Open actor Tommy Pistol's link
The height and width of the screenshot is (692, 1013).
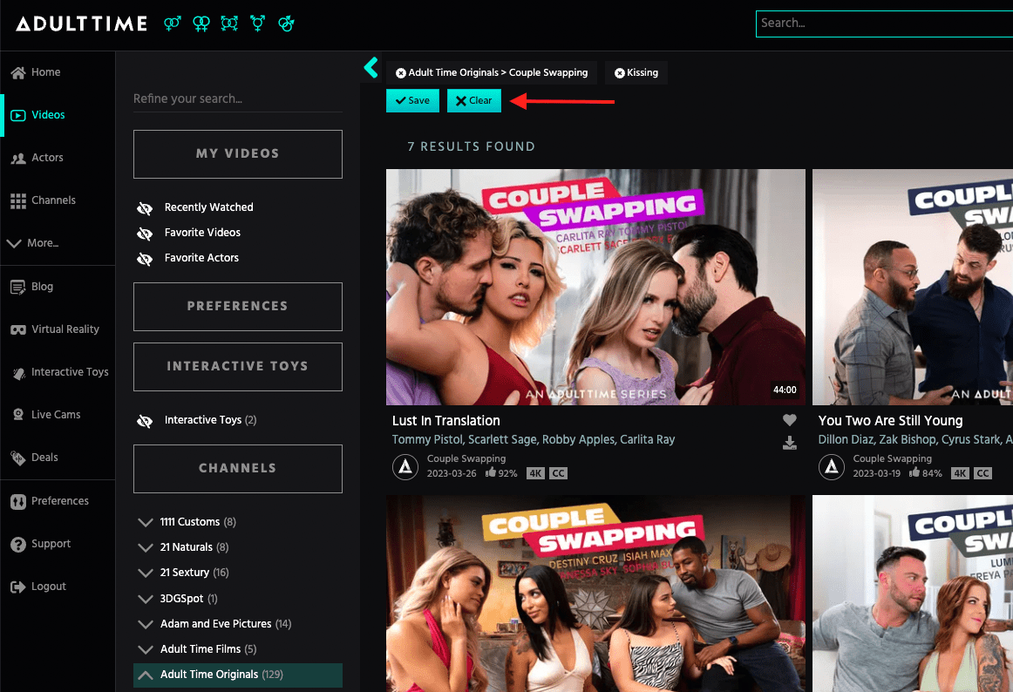point(427,439)
